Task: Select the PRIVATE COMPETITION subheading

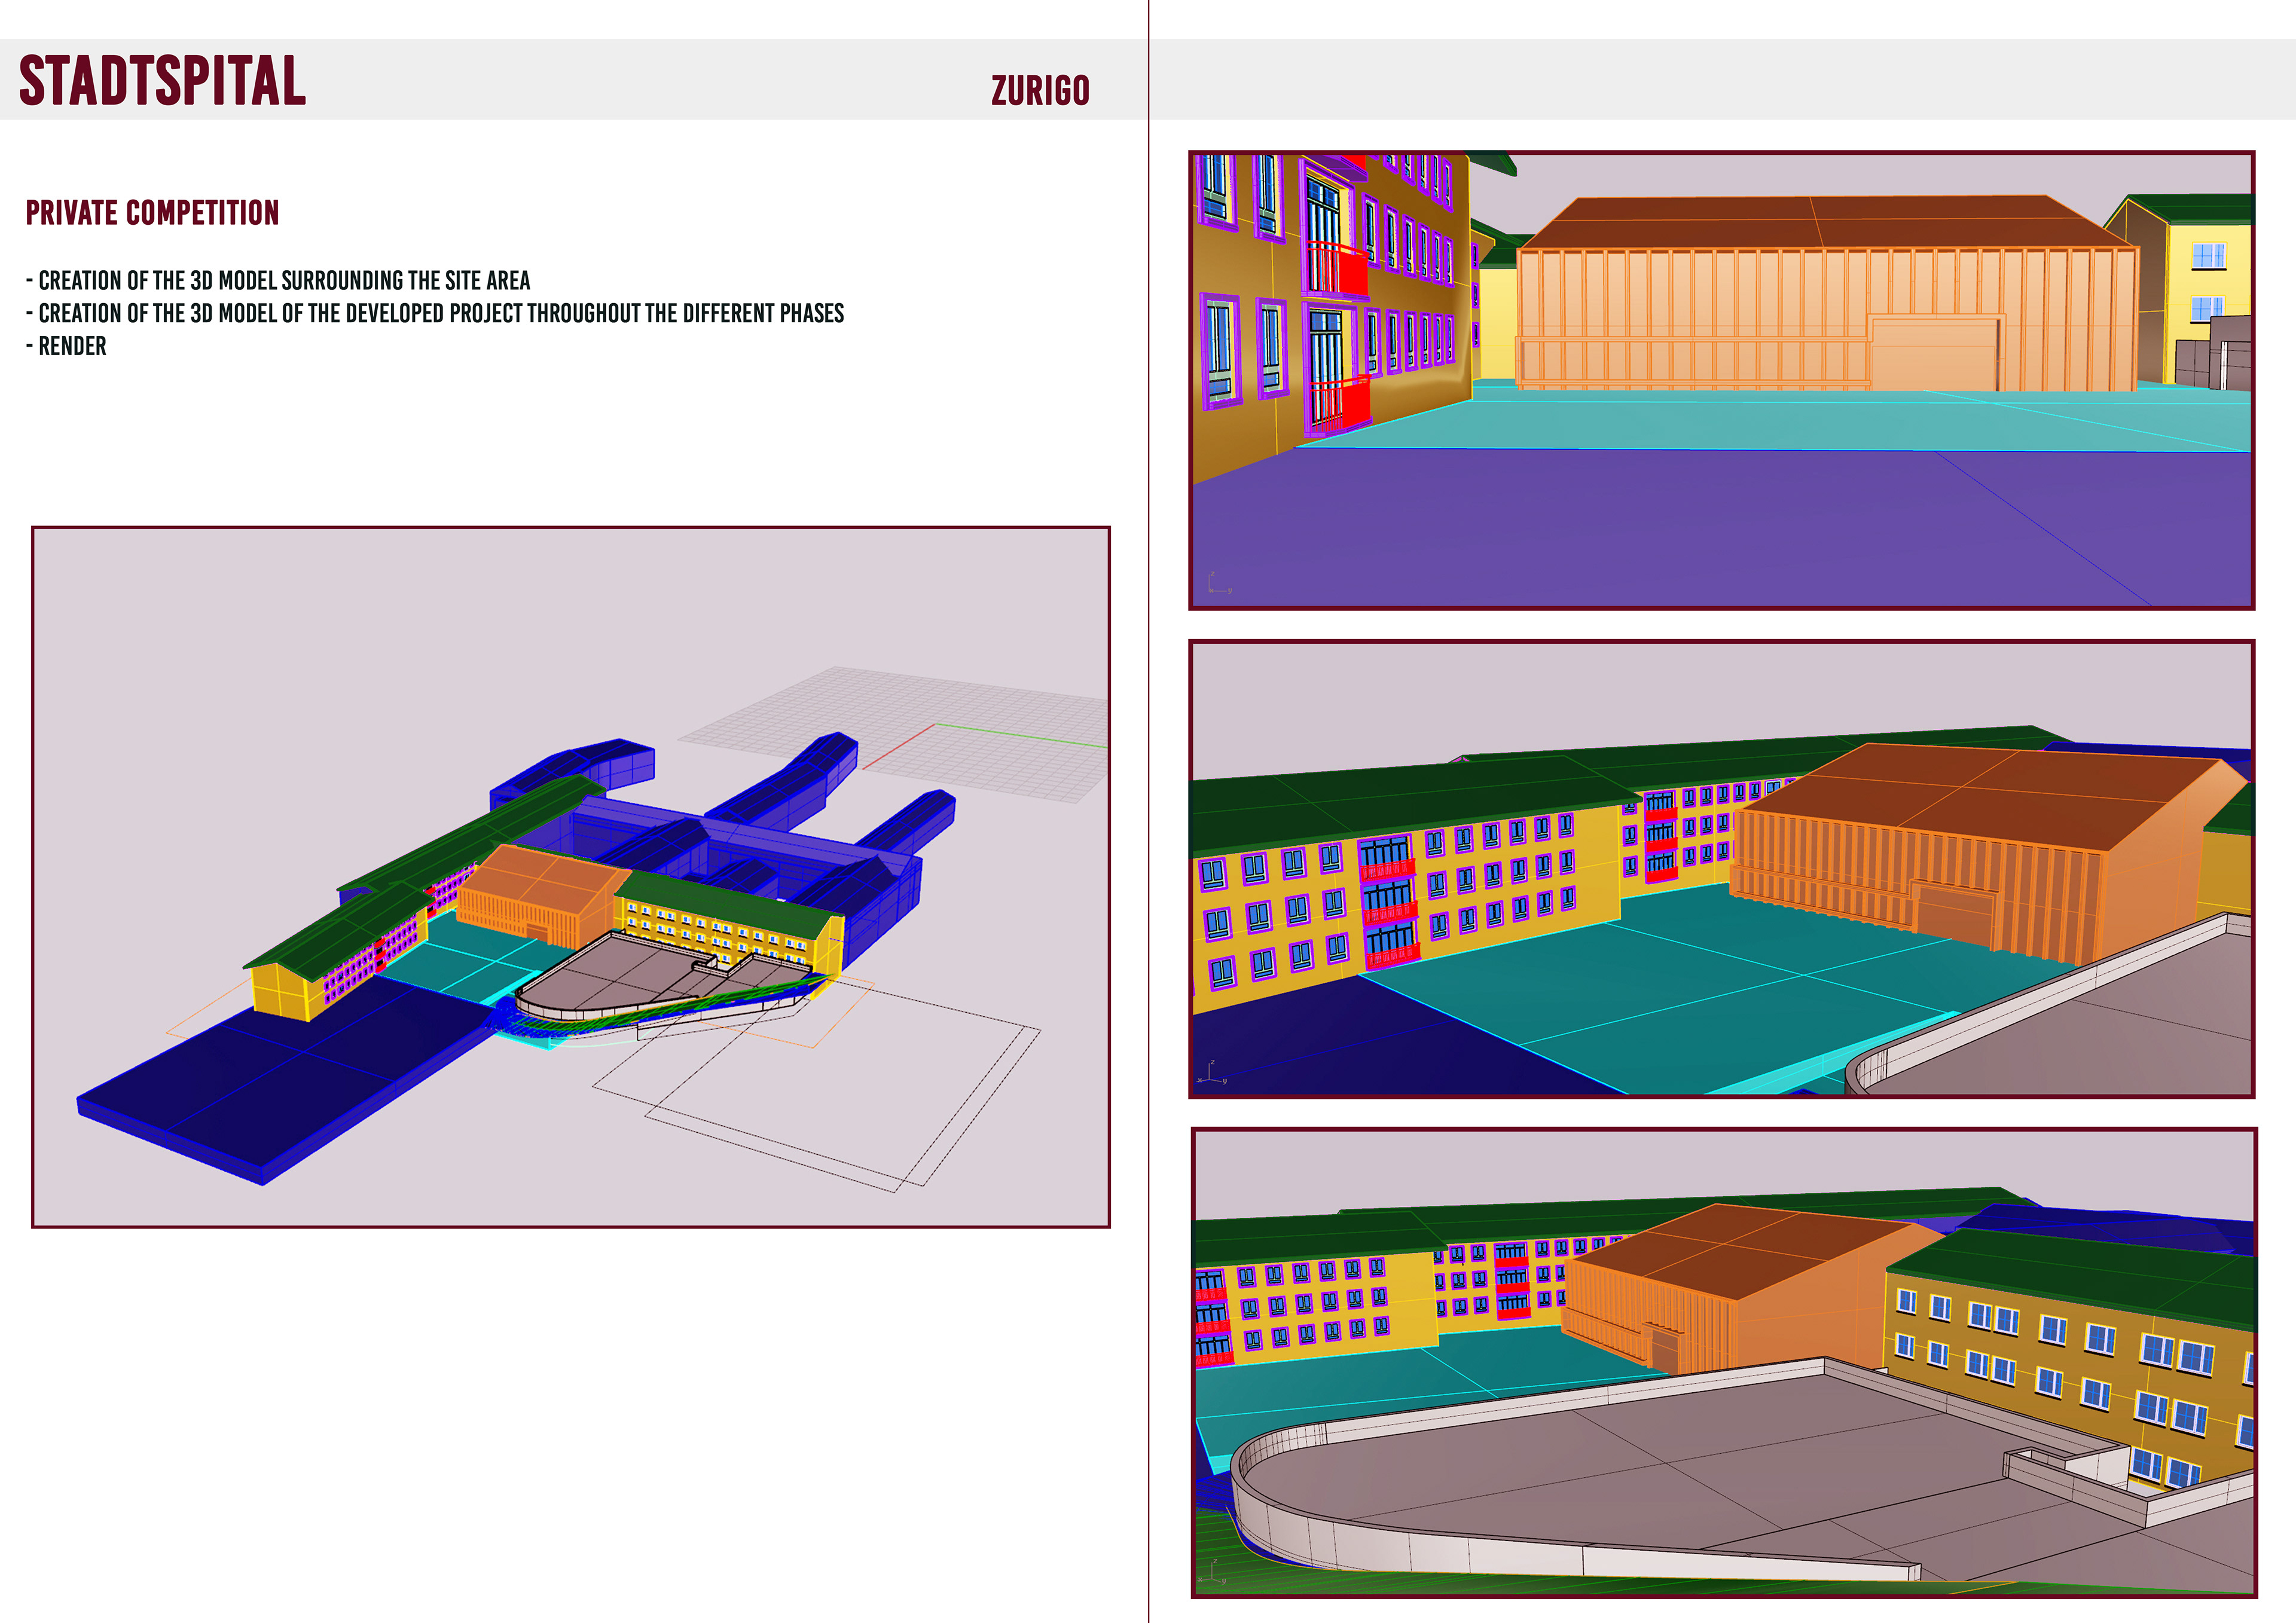Action: [x=152, y=213]
